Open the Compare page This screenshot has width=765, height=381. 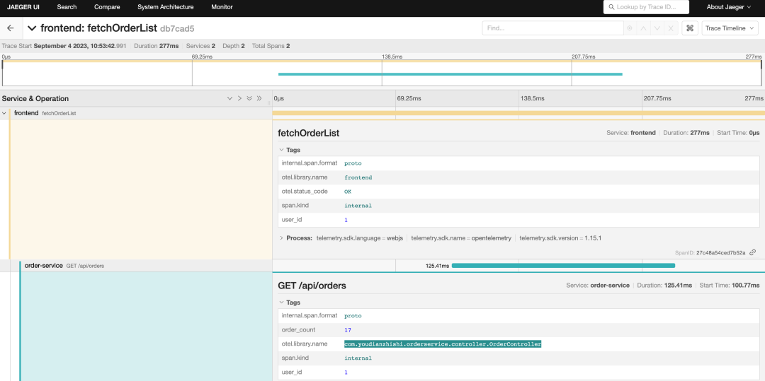click(x=107, y=7)
